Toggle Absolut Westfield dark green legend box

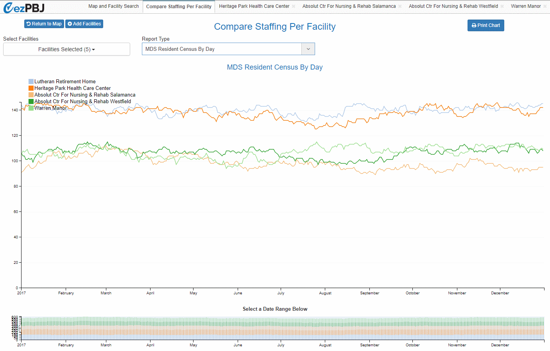tap(31, 102)
